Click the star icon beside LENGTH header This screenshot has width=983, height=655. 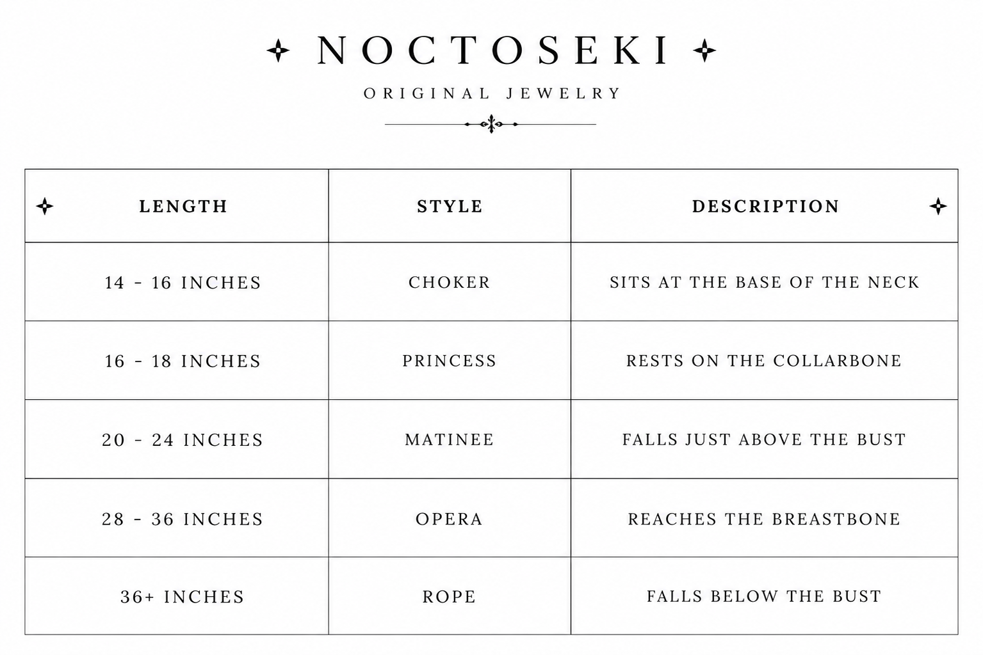(x=45, y=206)
